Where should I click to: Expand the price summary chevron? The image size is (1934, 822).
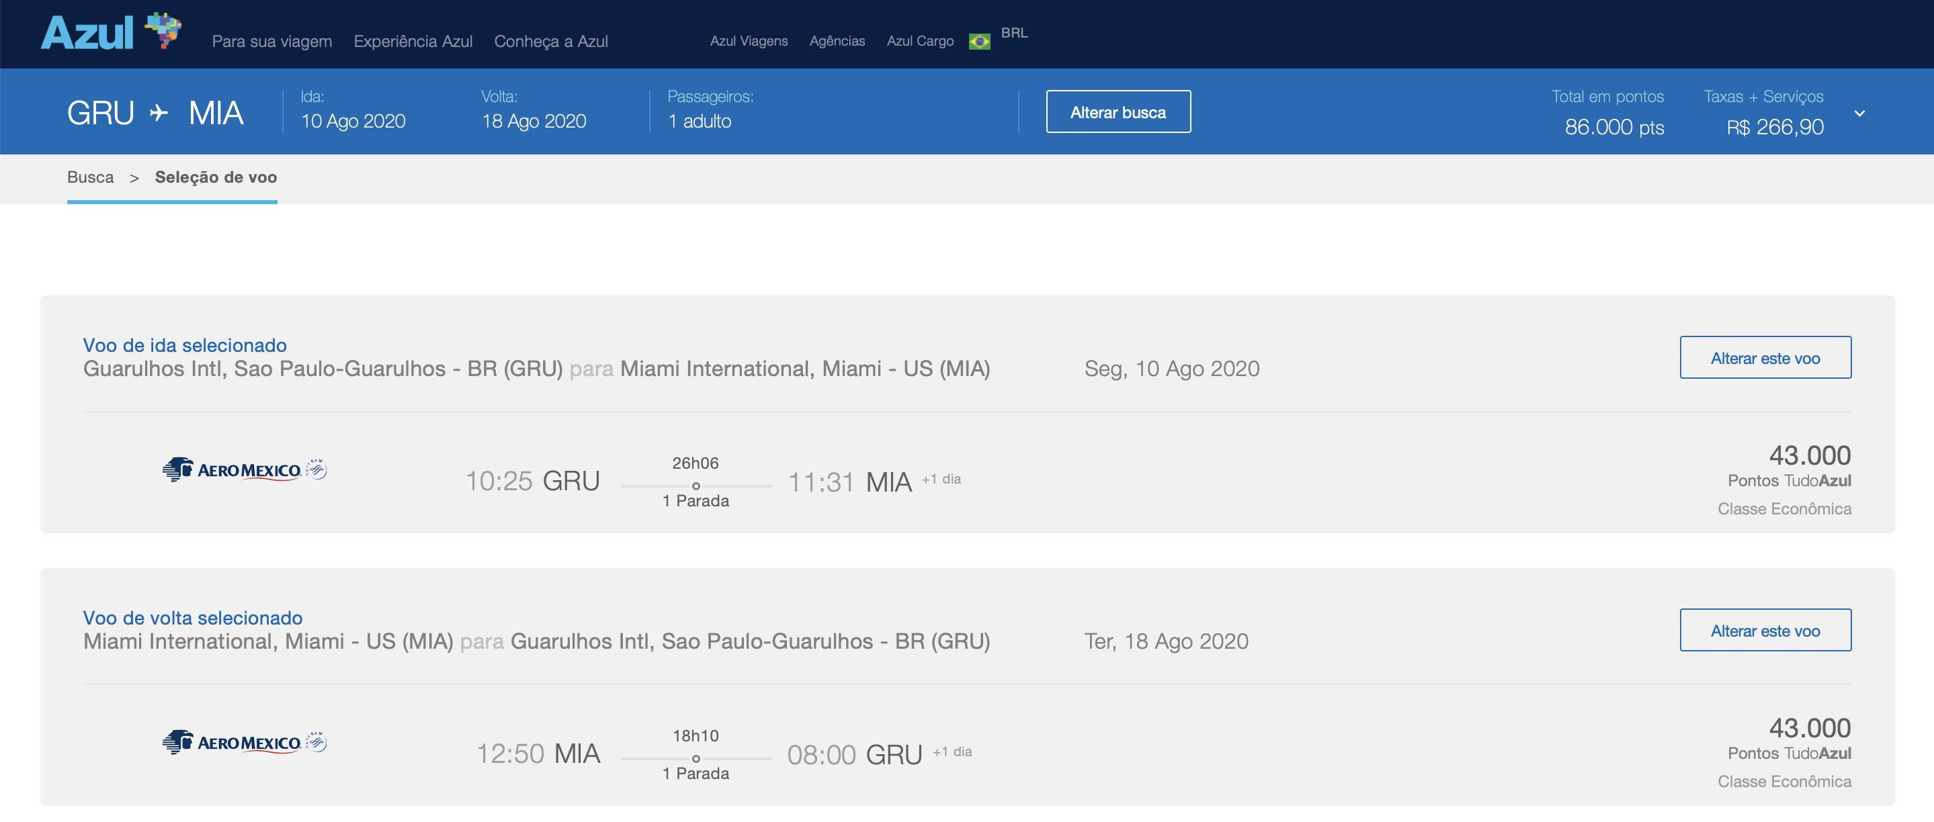click(1859, 113)
